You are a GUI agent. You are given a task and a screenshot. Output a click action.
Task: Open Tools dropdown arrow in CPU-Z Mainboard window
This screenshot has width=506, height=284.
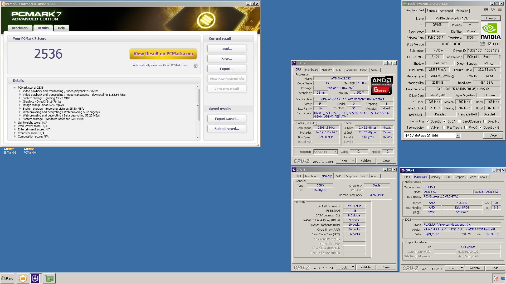pyautogui.click(x=462, y=268)
